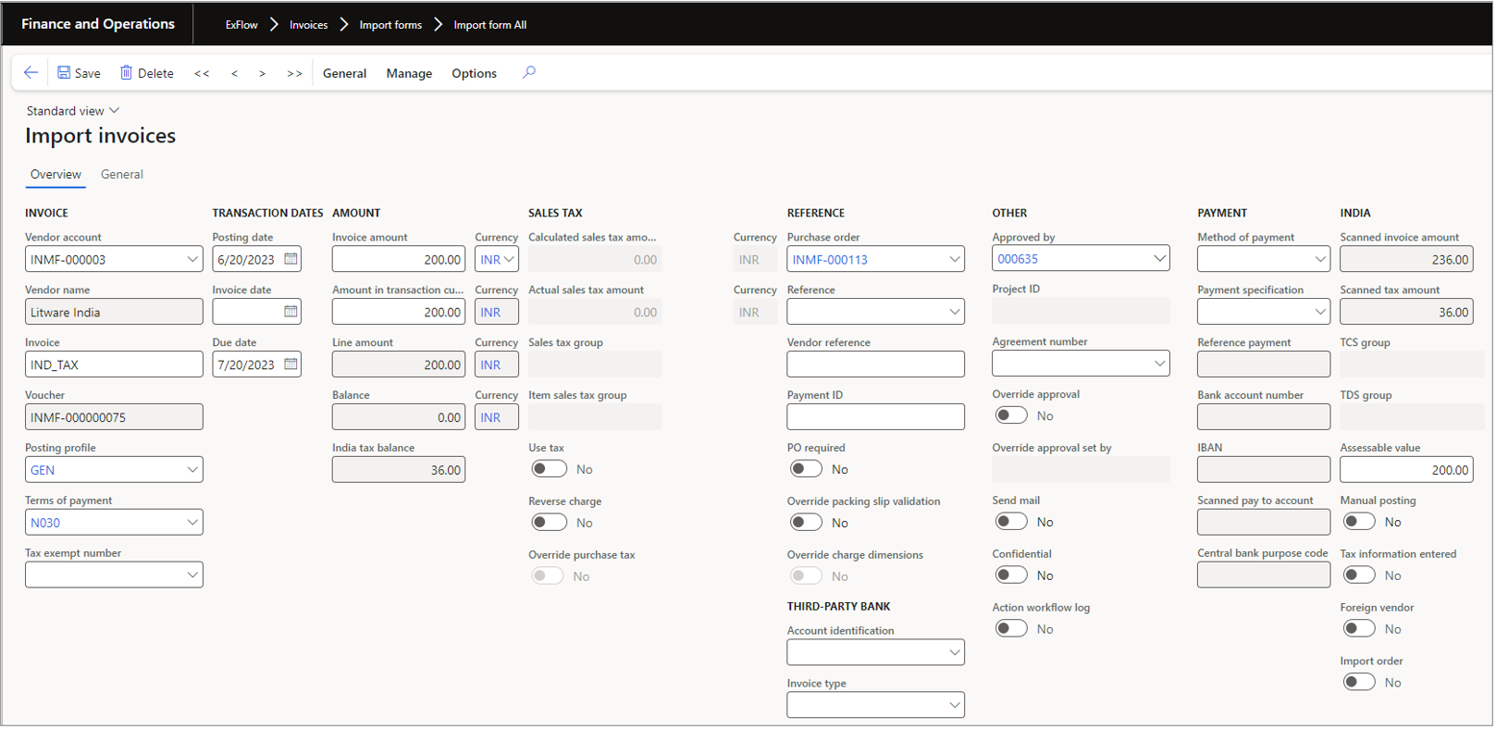Open the Invoice date calendar picker
Image resolution: width=1496 pixels, height=729 pixels.
(291, 312)
